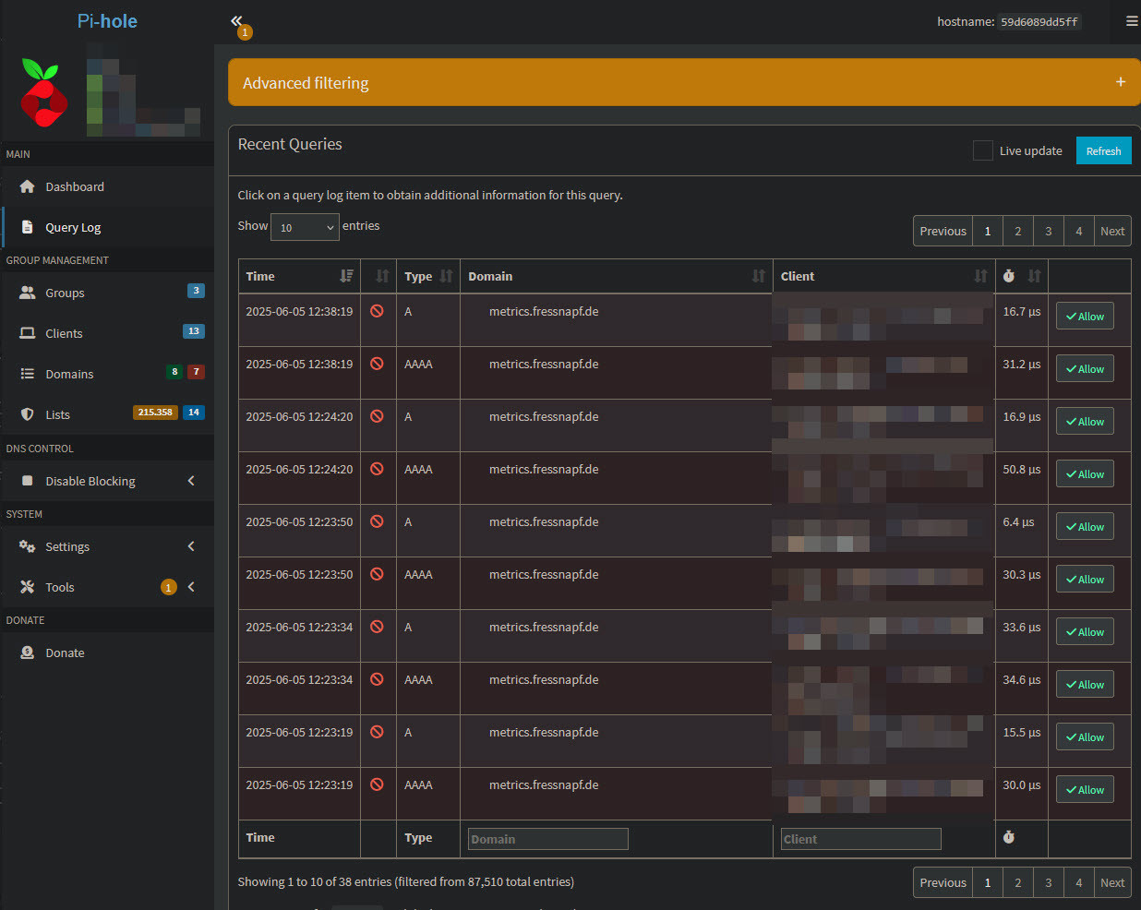Click the Lists shield icon
Image resolution: width=1141 pixels, height=910 pixels.
27,414
